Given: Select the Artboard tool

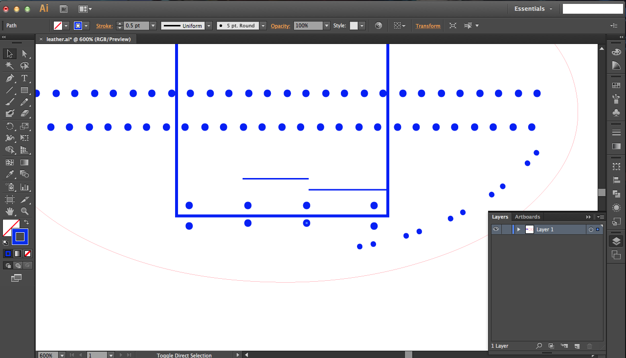Looking at the screenshot, I should pyautogui.click(x=10, y=200).
